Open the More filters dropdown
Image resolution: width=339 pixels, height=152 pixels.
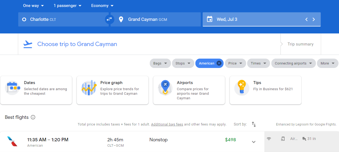click(327, 63)
